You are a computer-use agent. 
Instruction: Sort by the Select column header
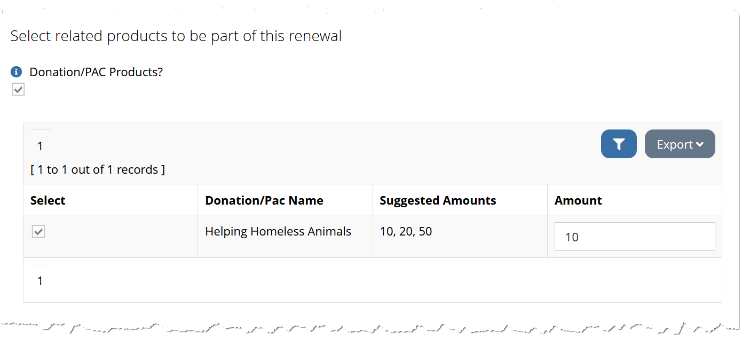(x=48, y=200)
